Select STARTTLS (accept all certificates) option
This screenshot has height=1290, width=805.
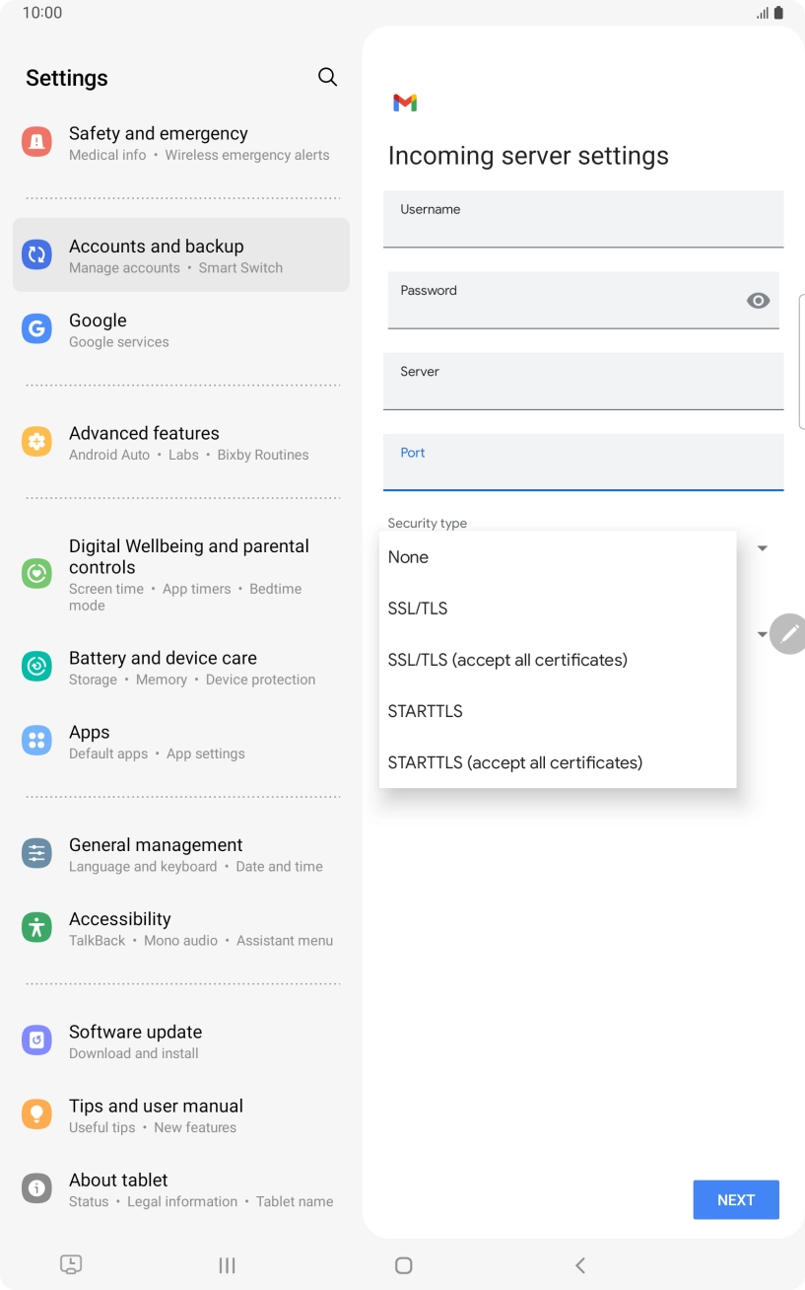(515, 762)
